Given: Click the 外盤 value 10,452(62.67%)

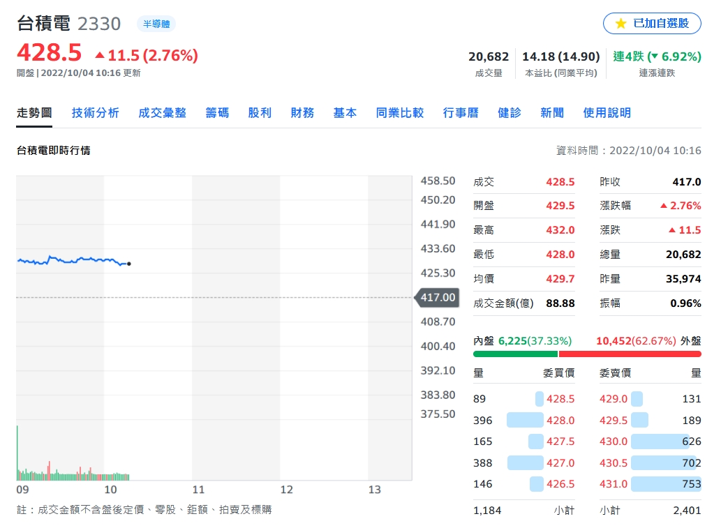Looking at the screenshot, I should pos(636,341).
